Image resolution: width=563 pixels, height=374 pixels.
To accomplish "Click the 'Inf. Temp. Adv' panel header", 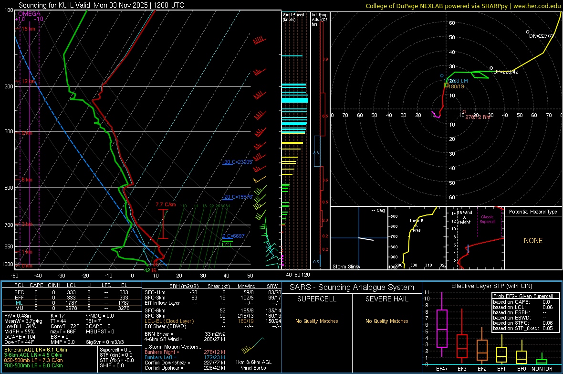I will click(x=320, y=20).
